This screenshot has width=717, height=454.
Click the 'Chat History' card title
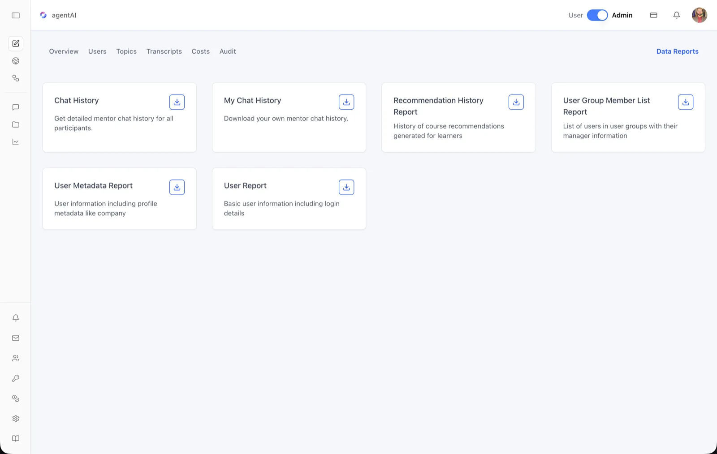[77, 100]
